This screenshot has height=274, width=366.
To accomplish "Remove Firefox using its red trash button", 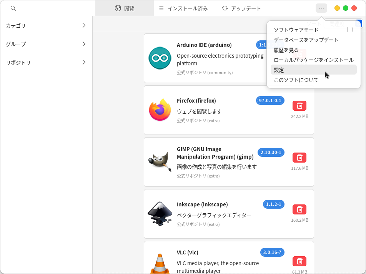I will [299, 106].
